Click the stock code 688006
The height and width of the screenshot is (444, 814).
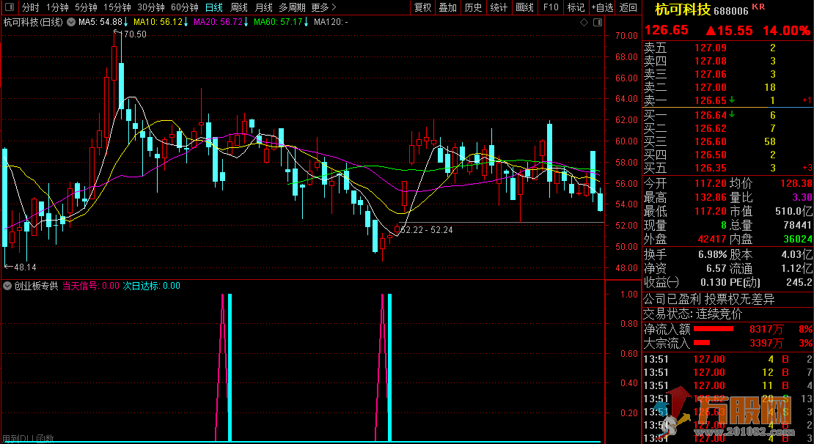[x=731, y=11]
